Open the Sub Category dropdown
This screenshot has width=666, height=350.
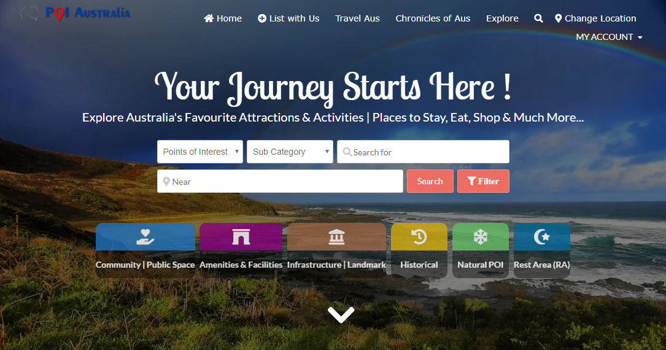(x=290, y=152)
